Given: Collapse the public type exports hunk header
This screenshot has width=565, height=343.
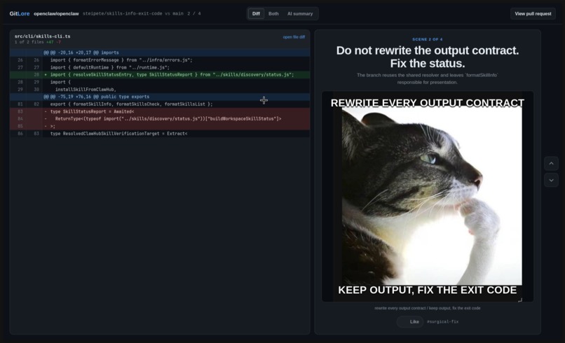Looking at the screenshot, I should pos(160,97).
